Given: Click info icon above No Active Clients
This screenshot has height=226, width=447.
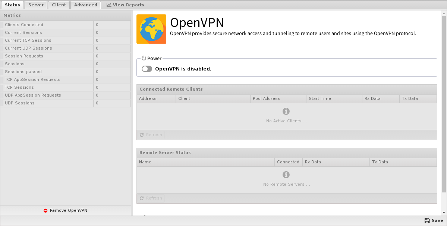Looking at the screenshot, I should 286,112.
